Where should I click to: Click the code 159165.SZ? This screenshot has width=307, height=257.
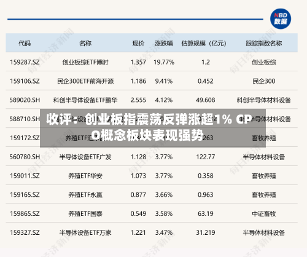click(x=25, y=195)
